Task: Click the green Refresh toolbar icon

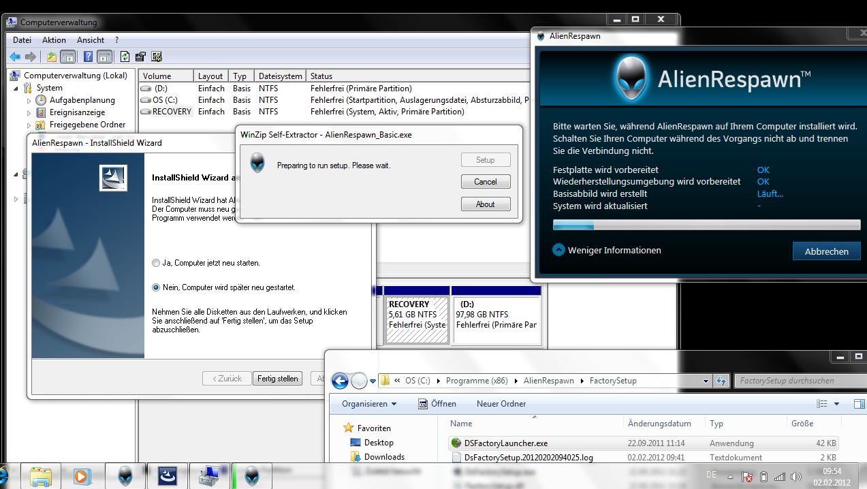Action: click(125, 57)
